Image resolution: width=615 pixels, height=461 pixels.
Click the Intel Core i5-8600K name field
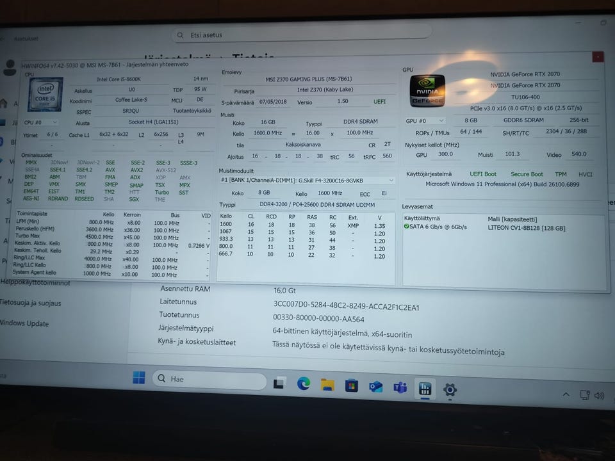coord(119,79)
